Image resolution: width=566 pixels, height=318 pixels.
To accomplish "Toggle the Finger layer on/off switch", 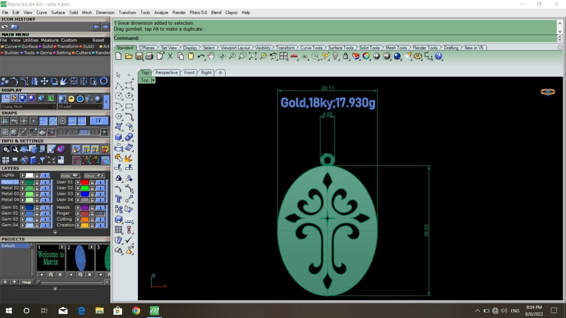I will coord(100,213).
